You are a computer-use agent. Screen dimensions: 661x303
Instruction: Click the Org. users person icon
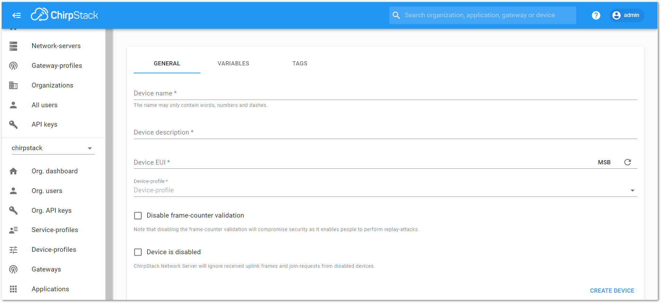point(13,191)
